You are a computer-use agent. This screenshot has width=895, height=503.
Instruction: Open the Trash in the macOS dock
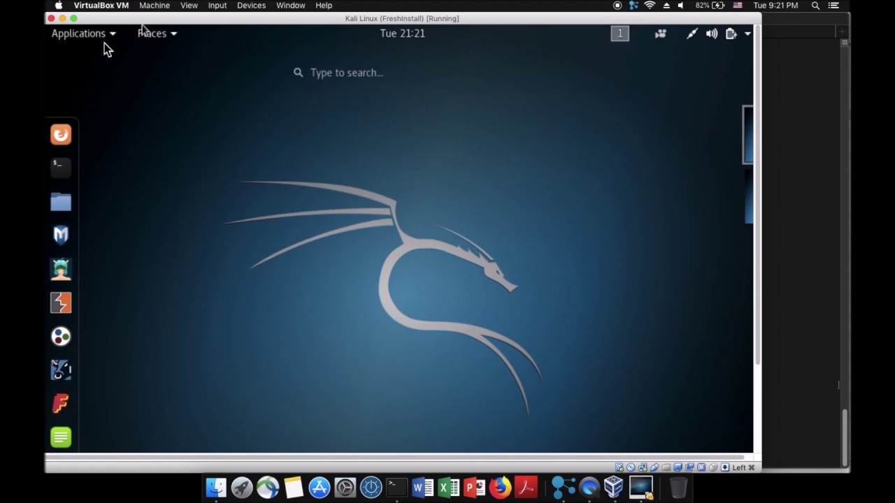(x=678, y=487)
